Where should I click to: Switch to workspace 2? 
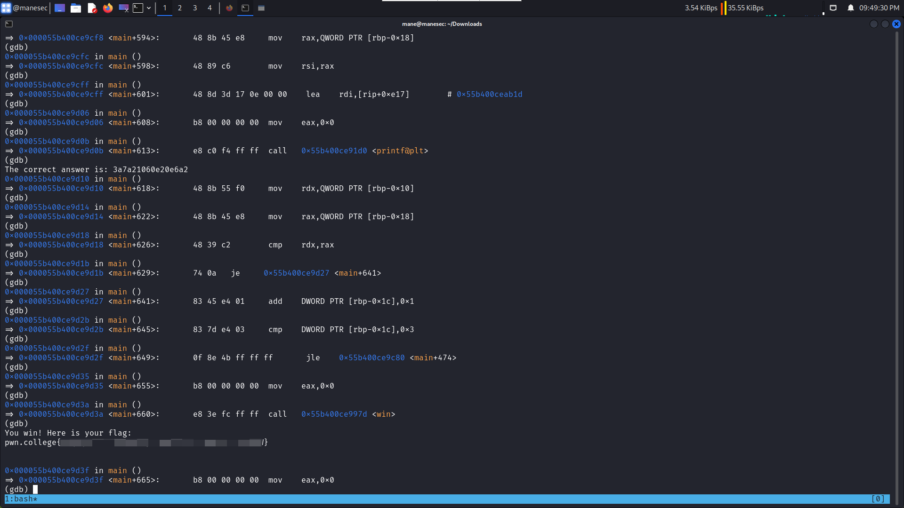coord(180,8)
